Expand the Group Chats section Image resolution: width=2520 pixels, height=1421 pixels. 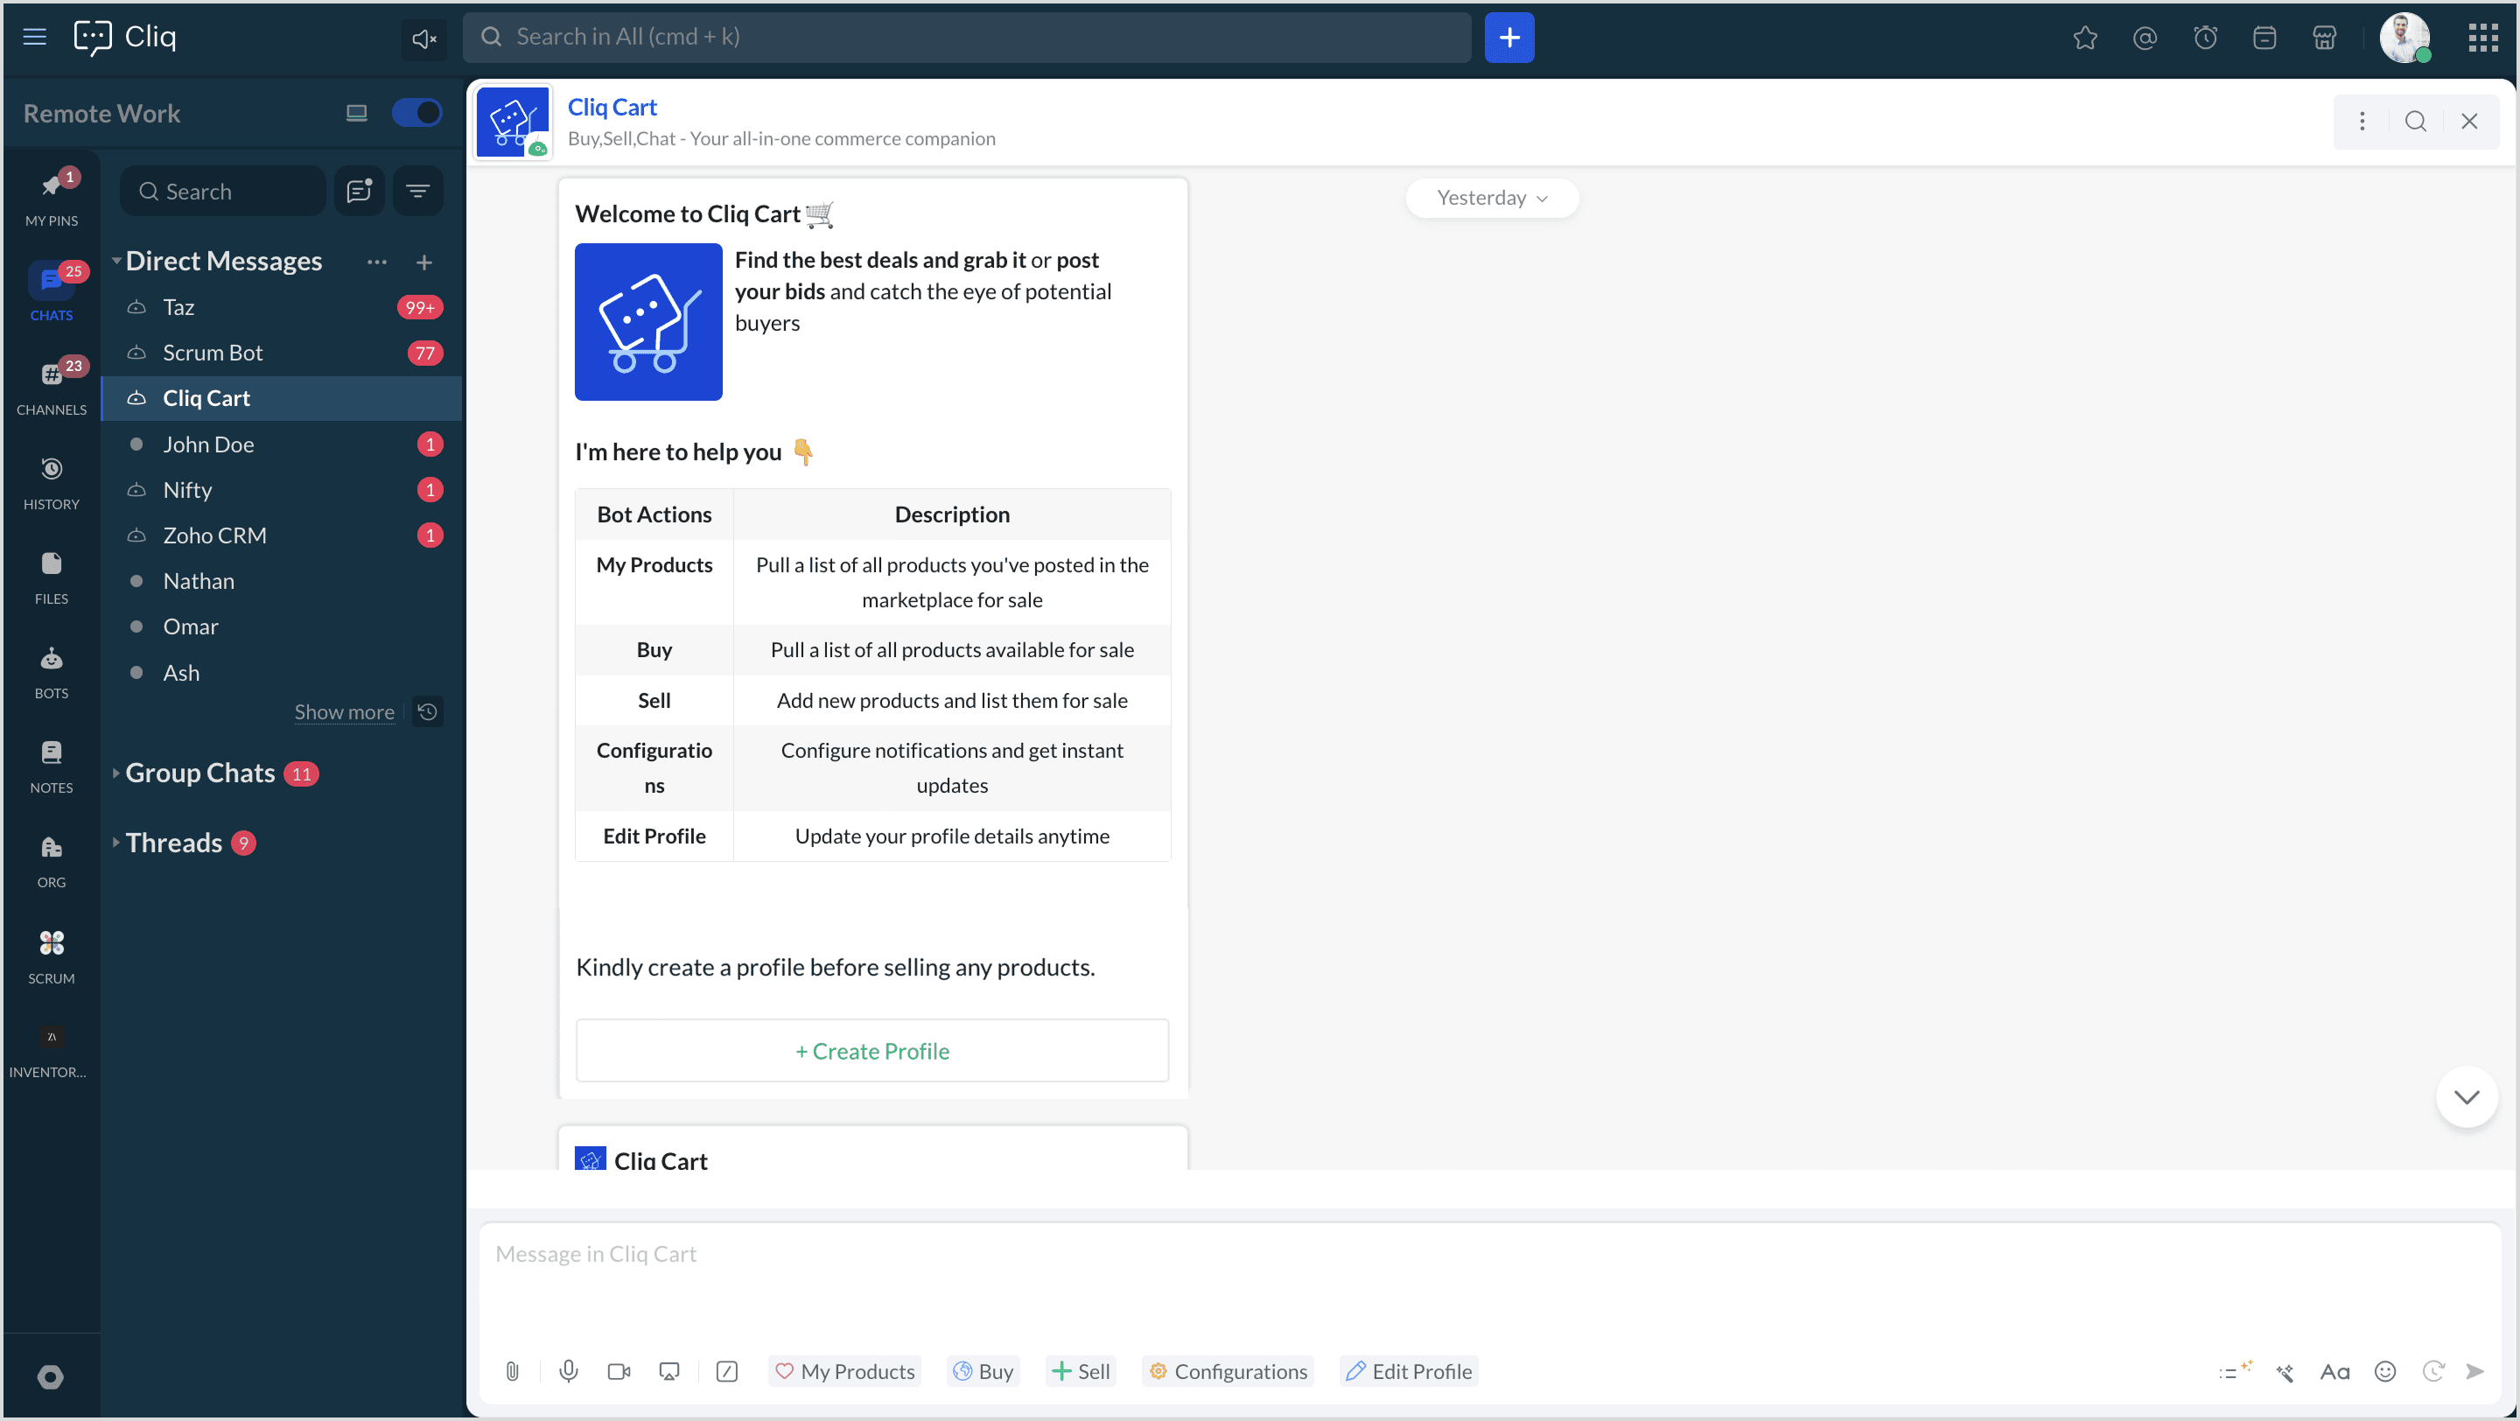(199, 773)
